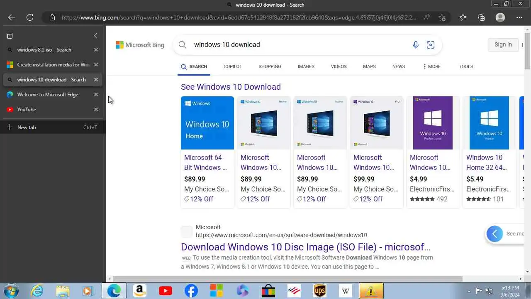Open the Favorites list
This screenshot has width=531, height=299.
point(463,17)
